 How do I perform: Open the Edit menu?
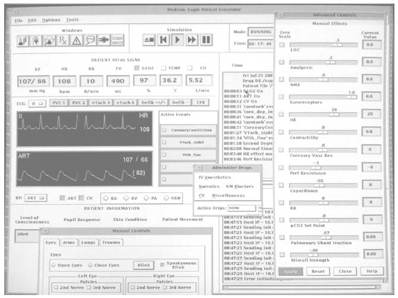[32, 20]
